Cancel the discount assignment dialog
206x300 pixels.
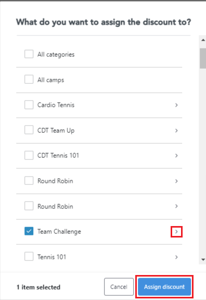point(119,287)
